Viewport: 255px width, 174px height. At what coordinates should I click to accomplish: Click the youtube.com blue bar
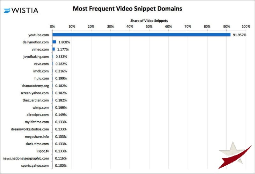coord(141,35)
